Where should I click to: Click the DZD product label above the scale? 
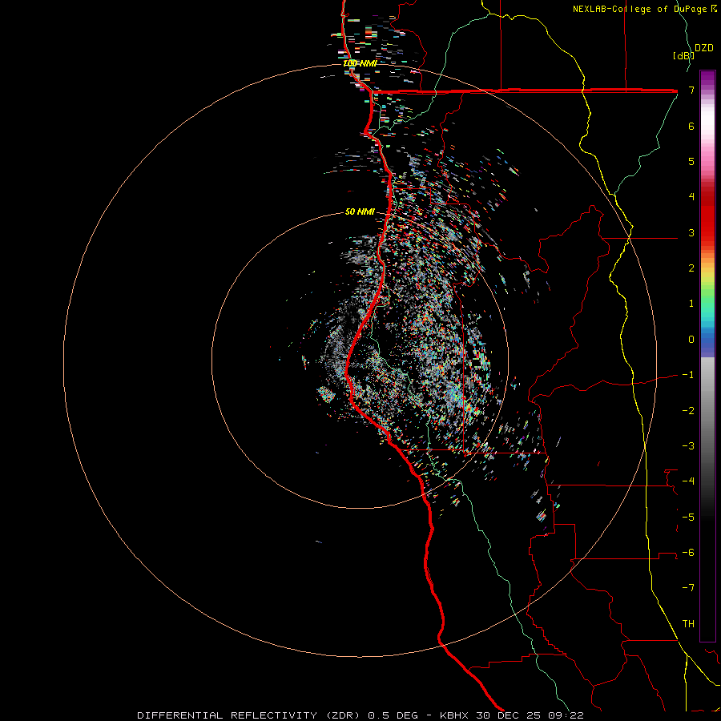(704, 48)
